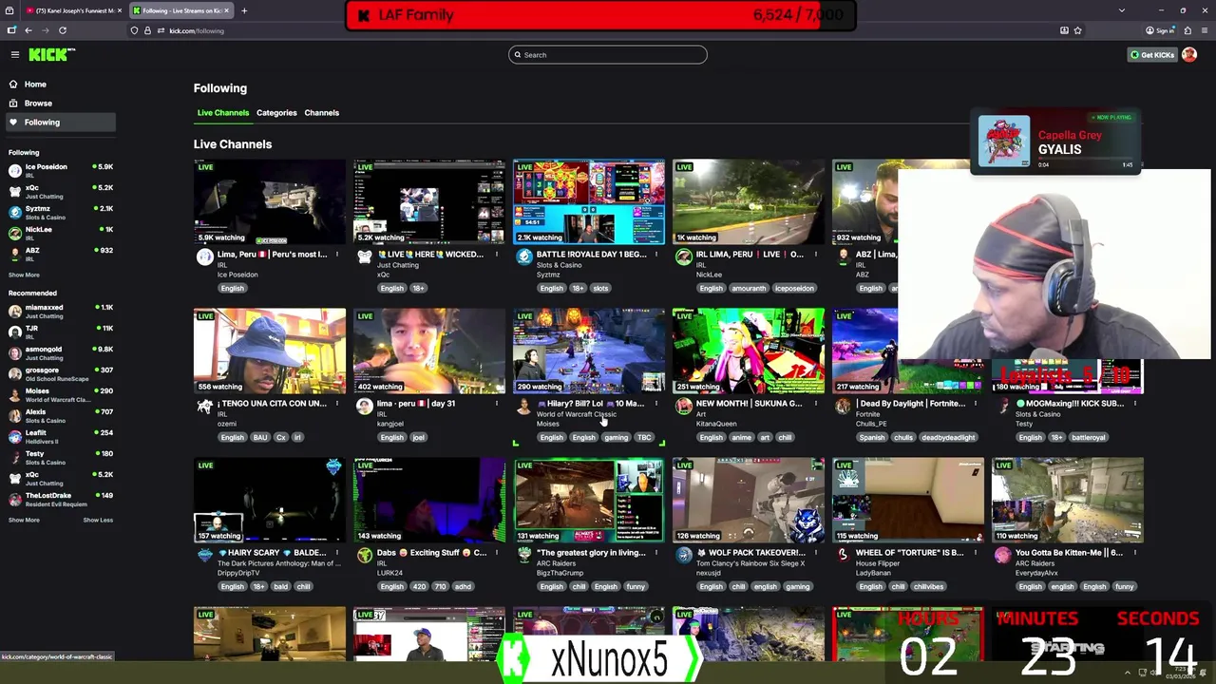
Task: Click the browser forward arrow
Action: [x=45, y=30]
